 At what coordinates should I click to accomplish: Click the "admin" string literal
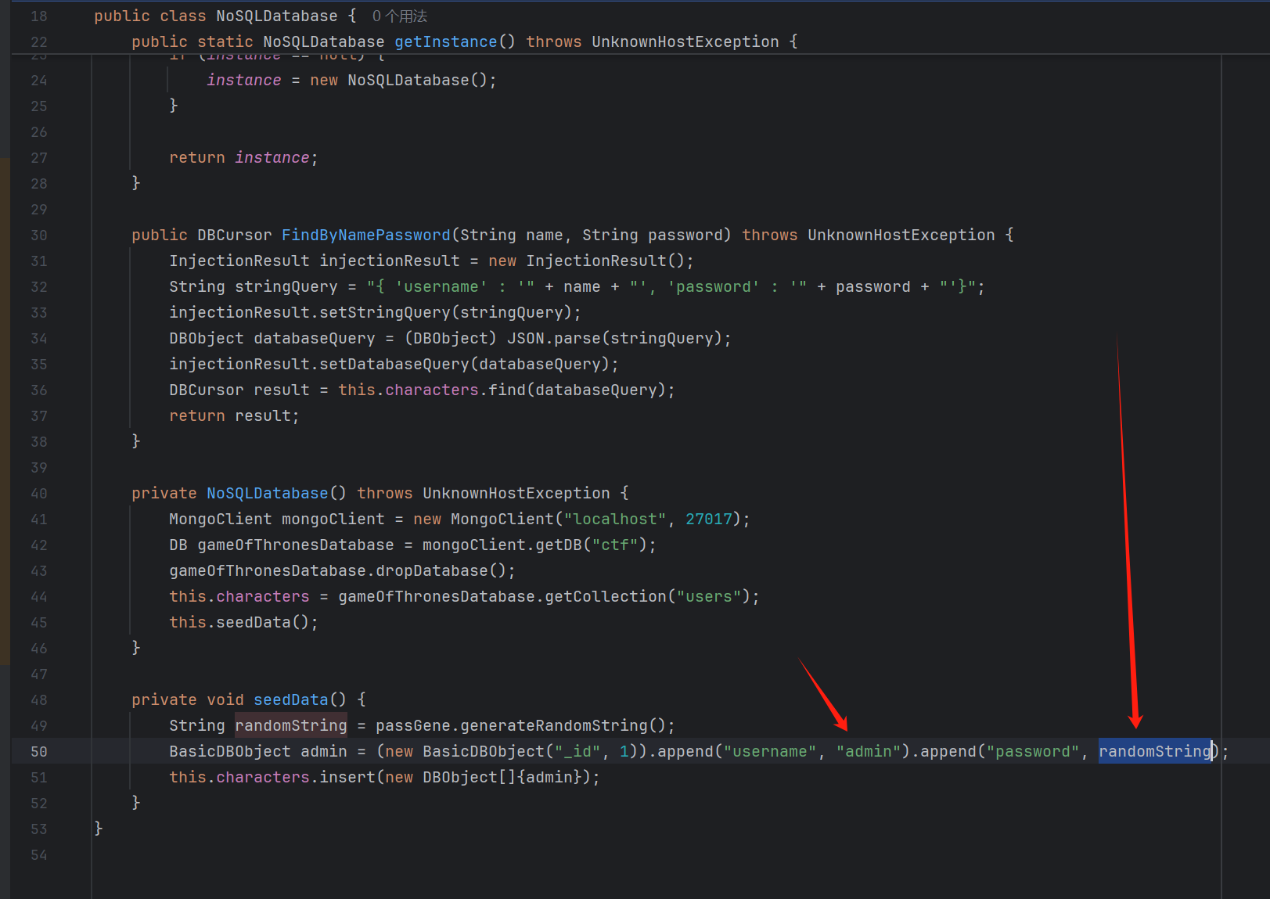(x=868, y=752)
